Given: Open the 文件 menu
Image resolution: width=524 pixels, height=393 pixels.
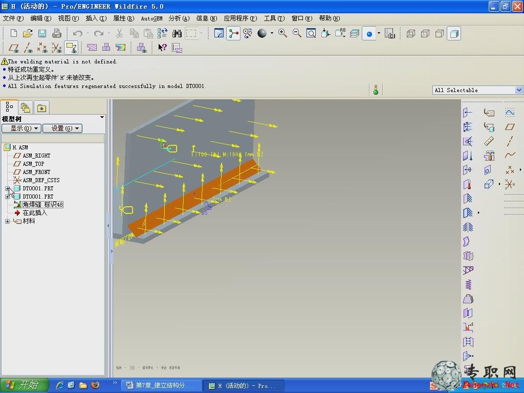Looking at the screenshot, I should point(13,18).
